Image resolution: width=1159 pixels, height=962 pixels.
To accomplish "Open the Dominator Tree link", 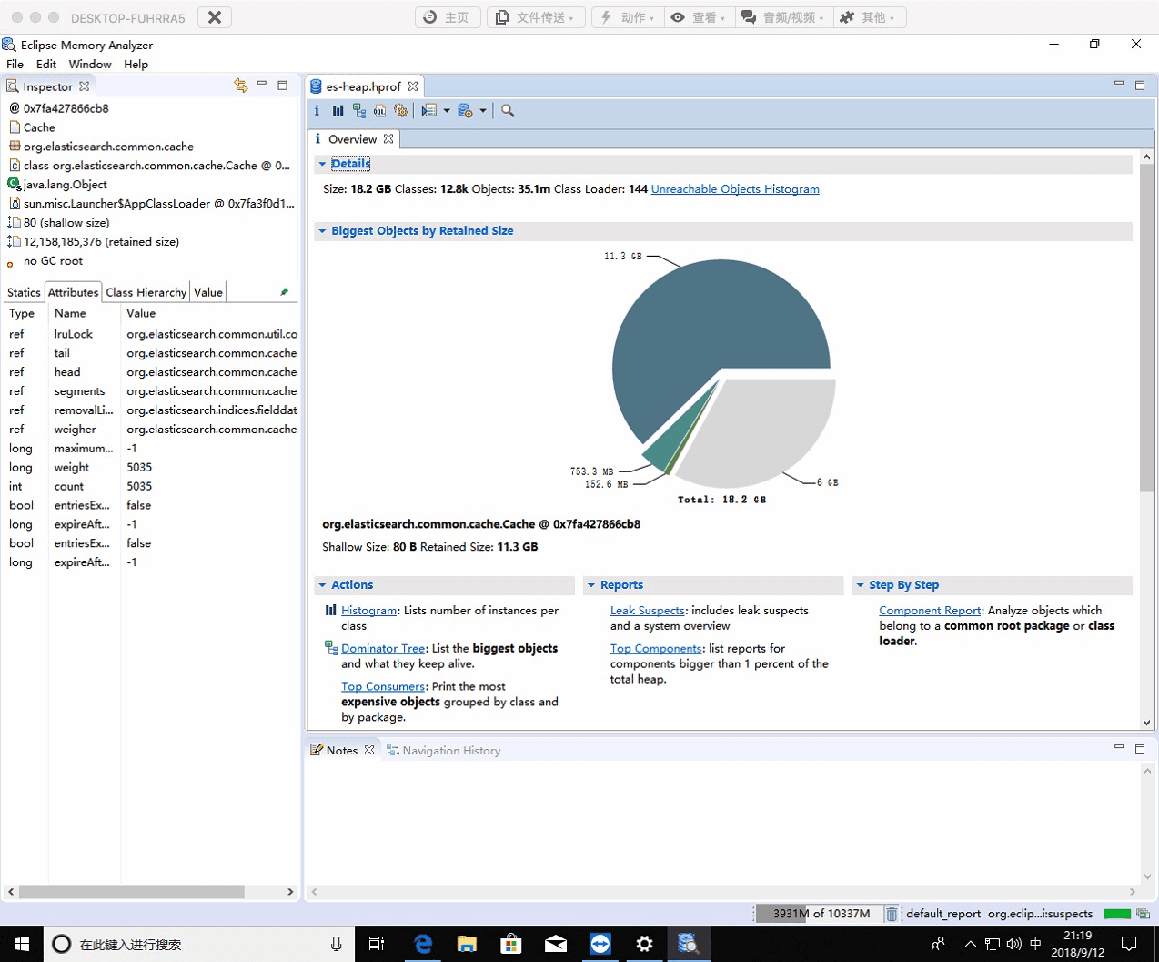I will pos(383,649).
